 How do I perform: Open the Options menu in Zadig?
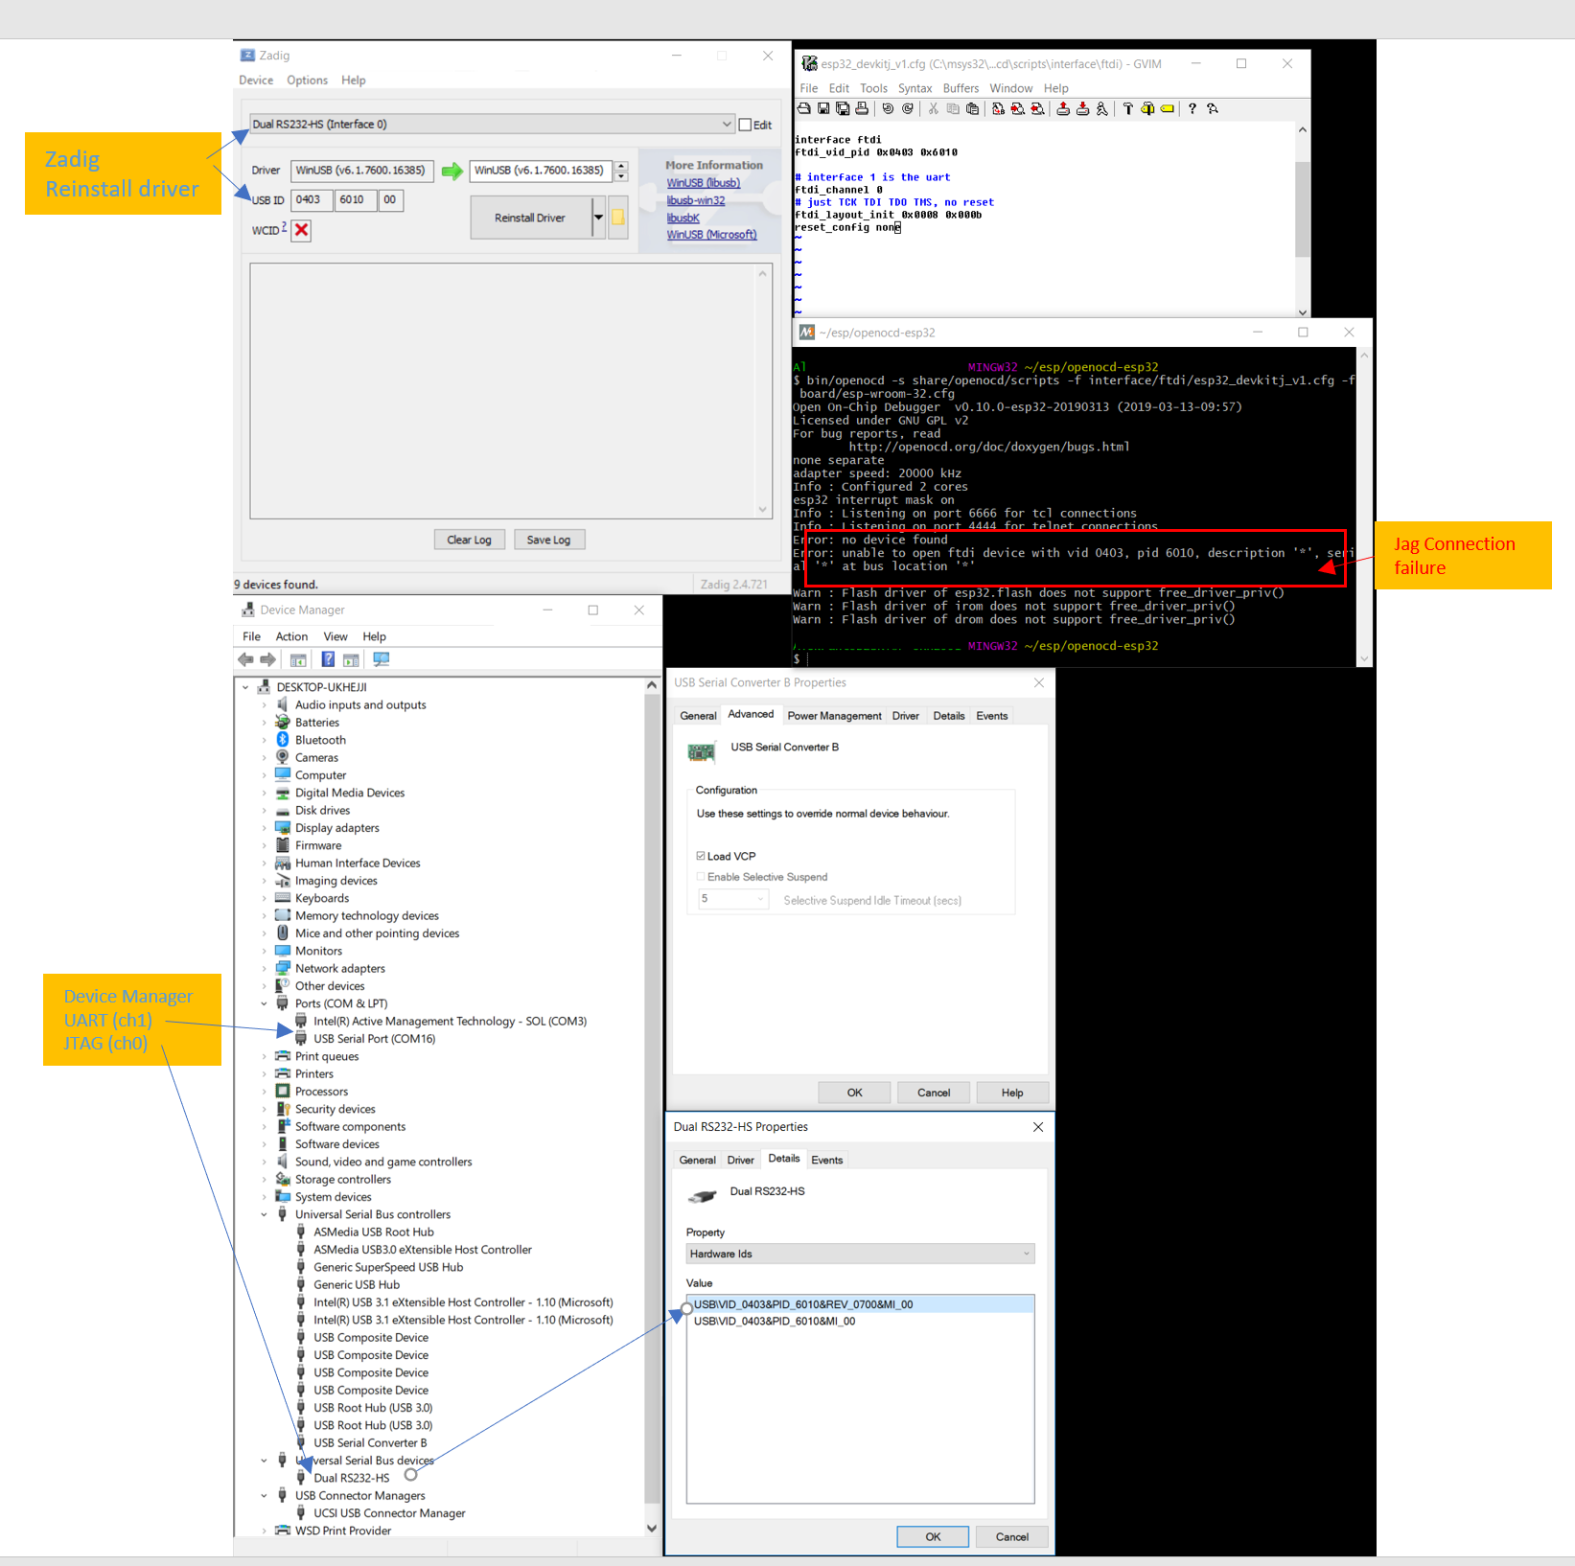pos(307,81)
